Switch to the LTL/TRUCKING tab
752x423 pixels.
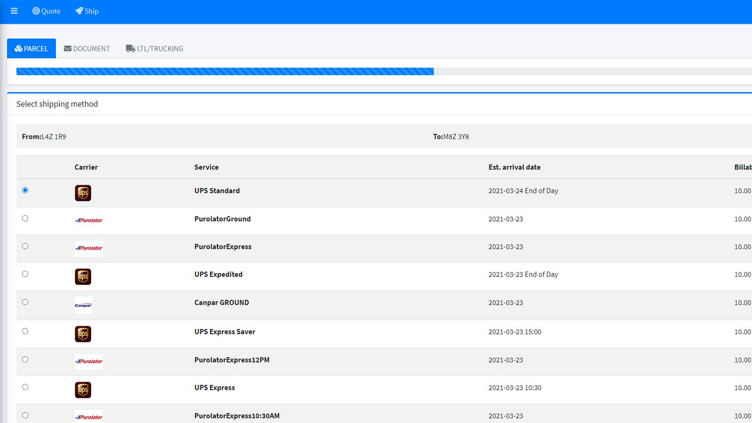tap(155, 48)
